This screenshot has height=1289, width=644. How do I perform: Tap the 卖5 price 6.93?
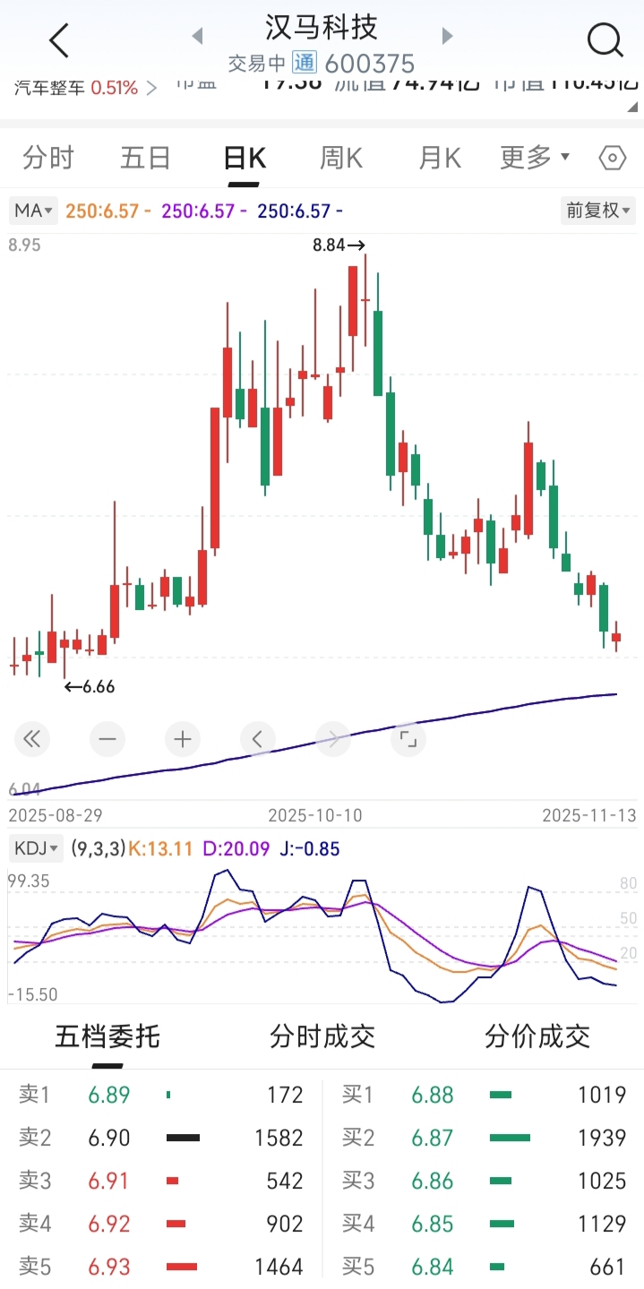109,1267
